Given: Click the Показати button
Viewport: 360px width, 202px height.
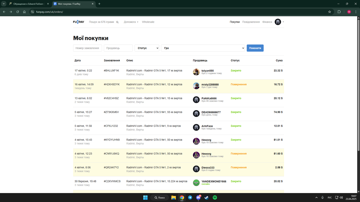Looking at the screenshot, I should pyautogui.click(x=255, y=48).
